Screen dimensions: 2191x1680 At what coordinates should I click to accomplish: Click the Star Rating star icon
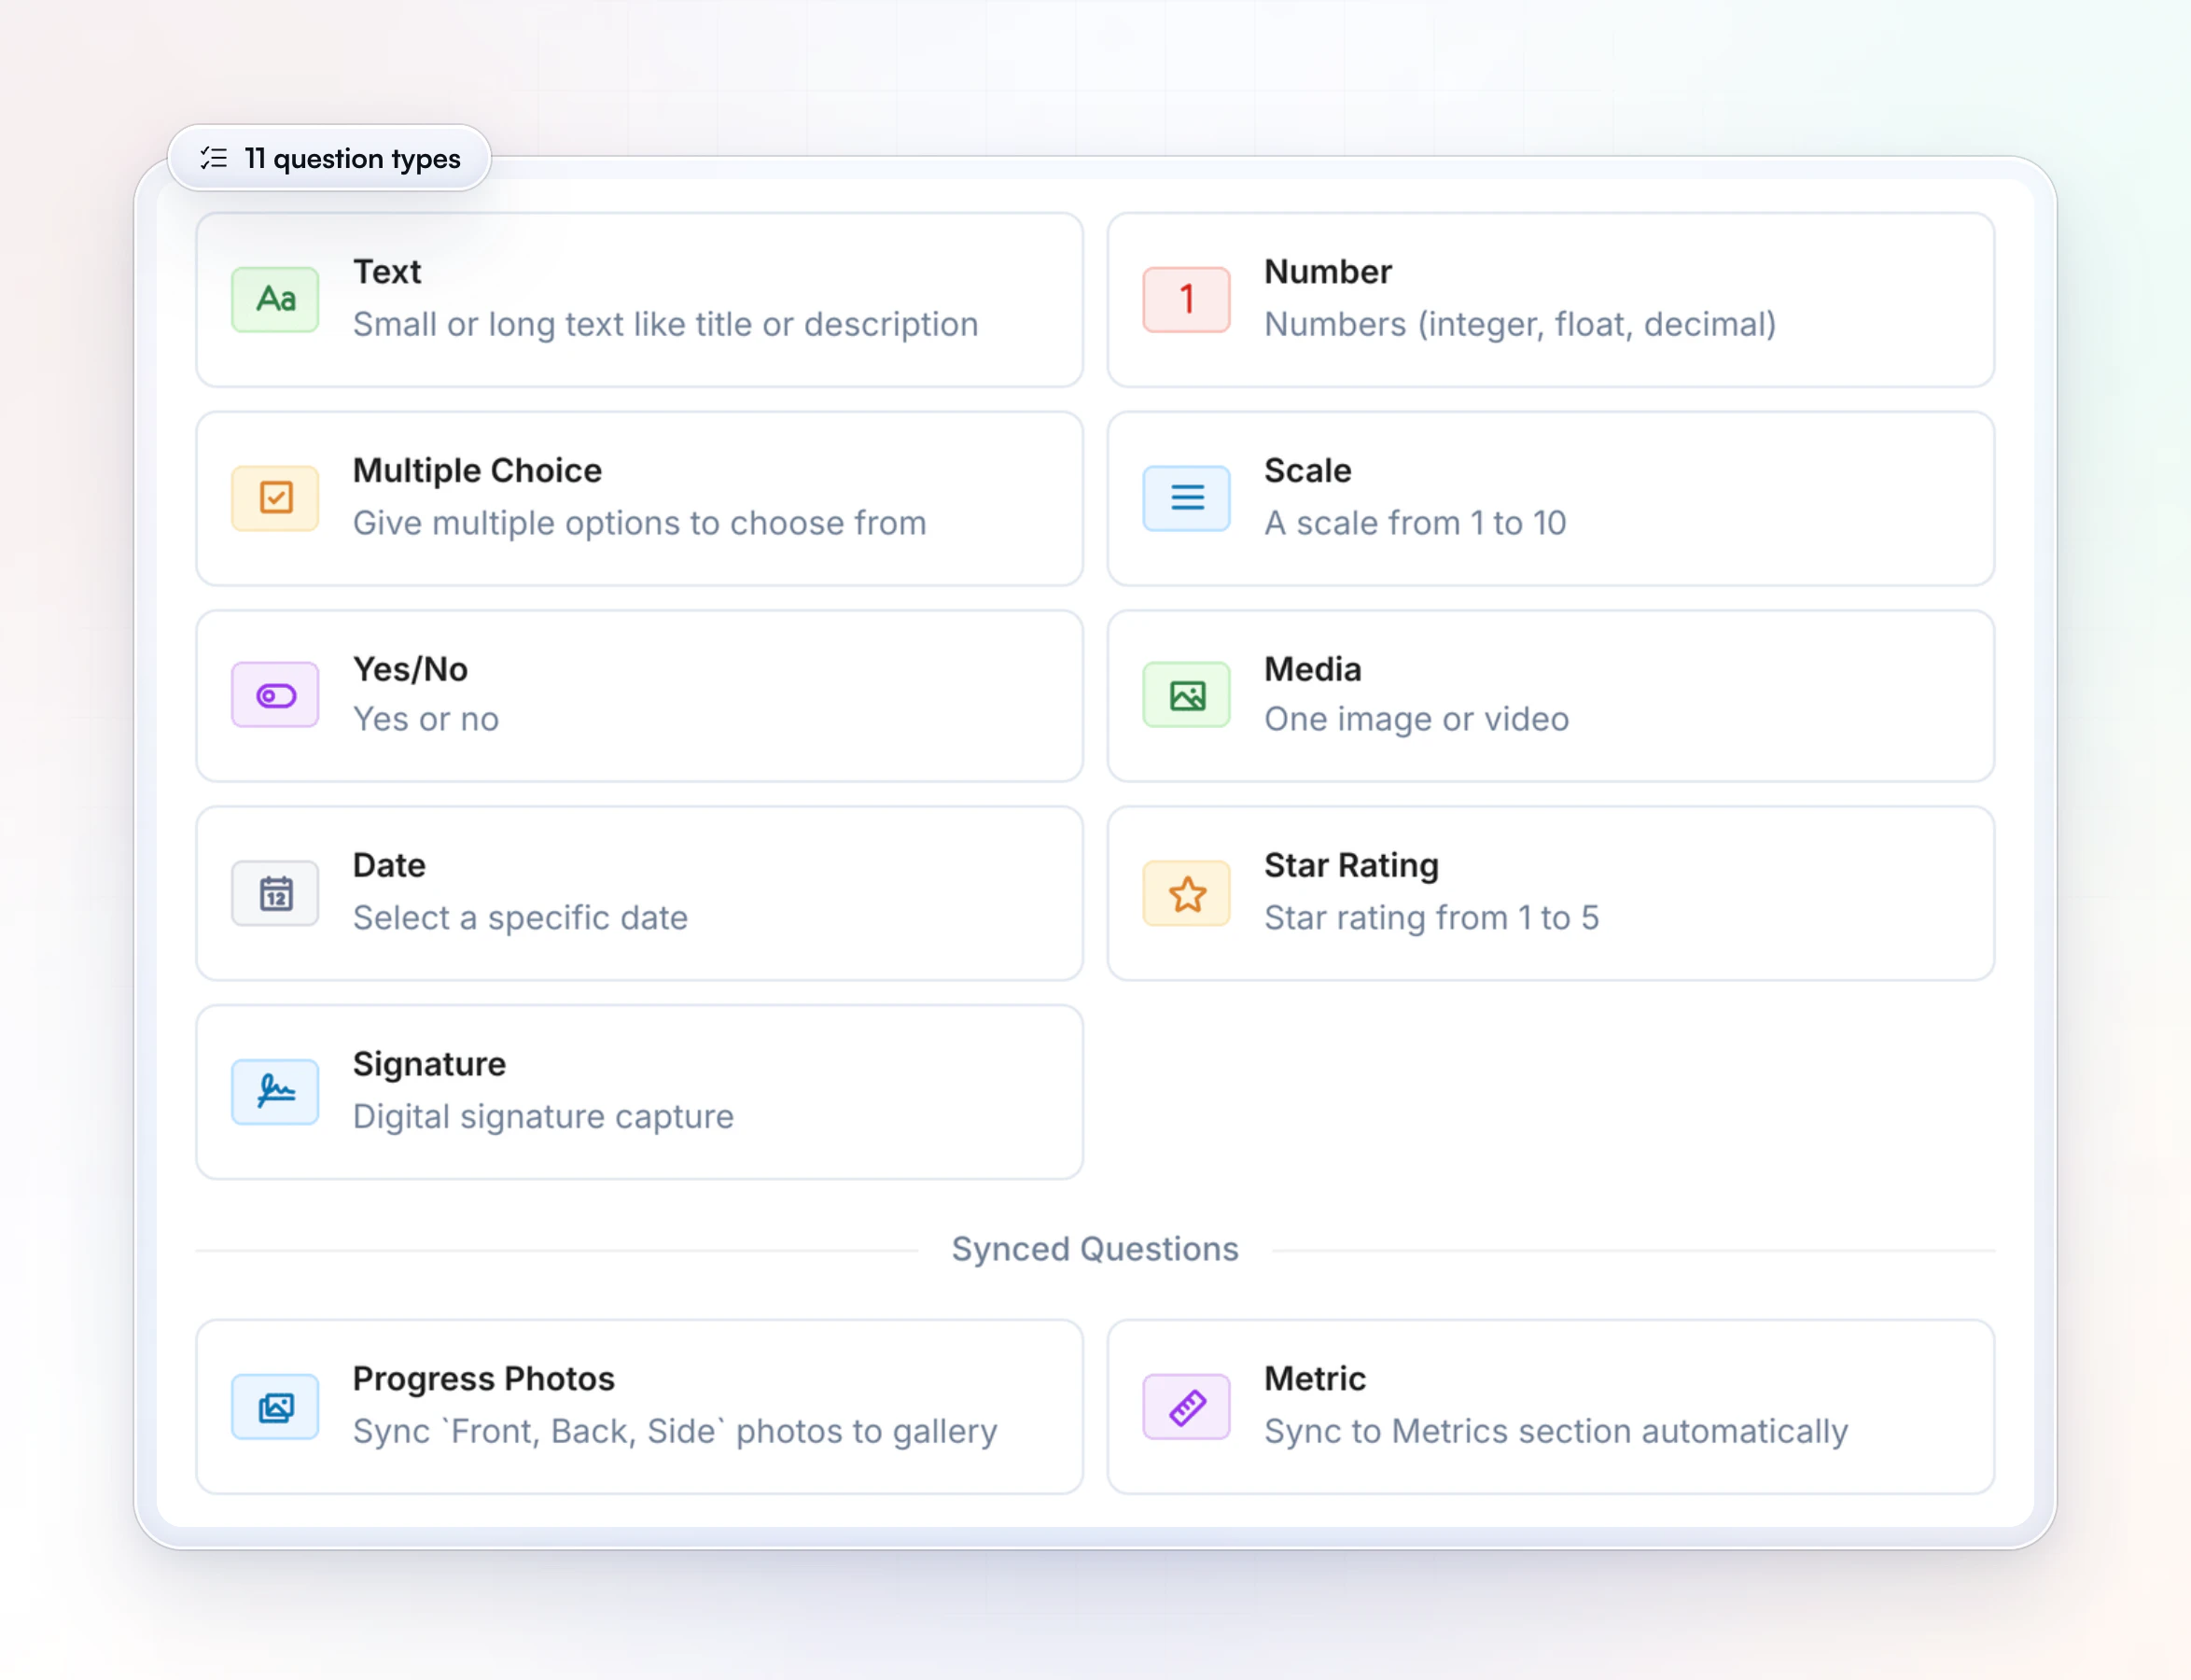pyautogui.click(x=1186, y=893)
